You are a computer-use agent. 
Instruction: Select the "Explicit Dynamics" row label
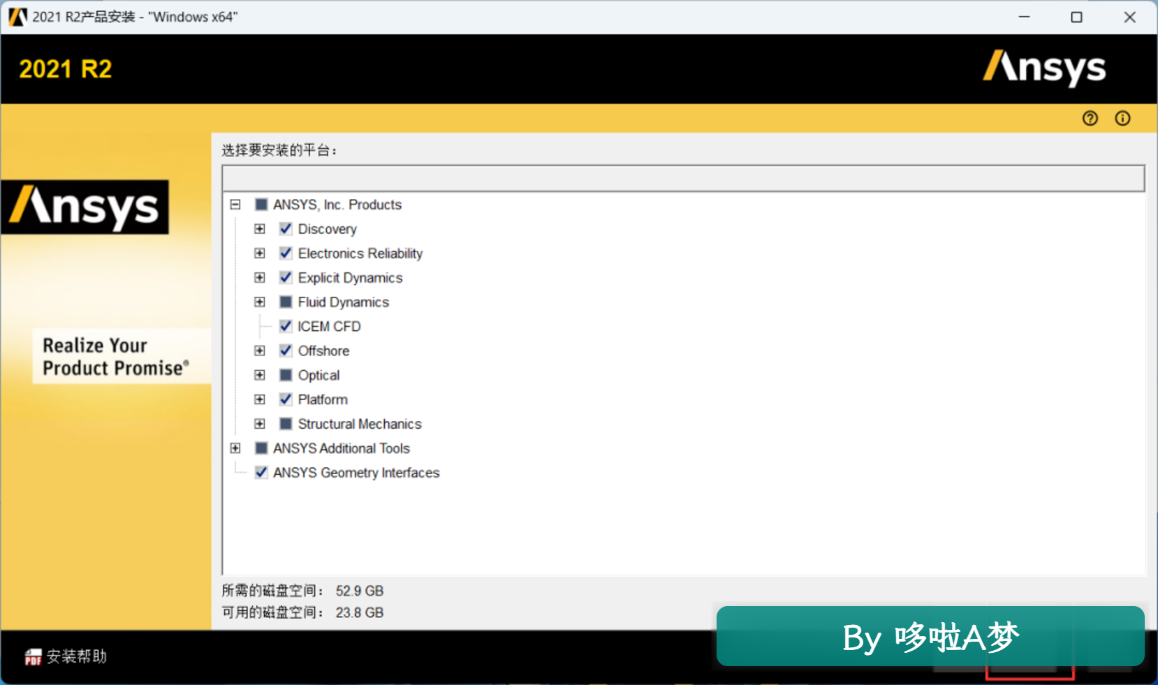click(351, 278)
